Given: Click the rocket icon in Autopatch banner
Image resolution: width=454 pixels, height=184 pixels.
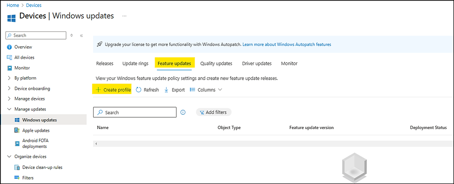Looking at the screenshot, I should point(100,44).
